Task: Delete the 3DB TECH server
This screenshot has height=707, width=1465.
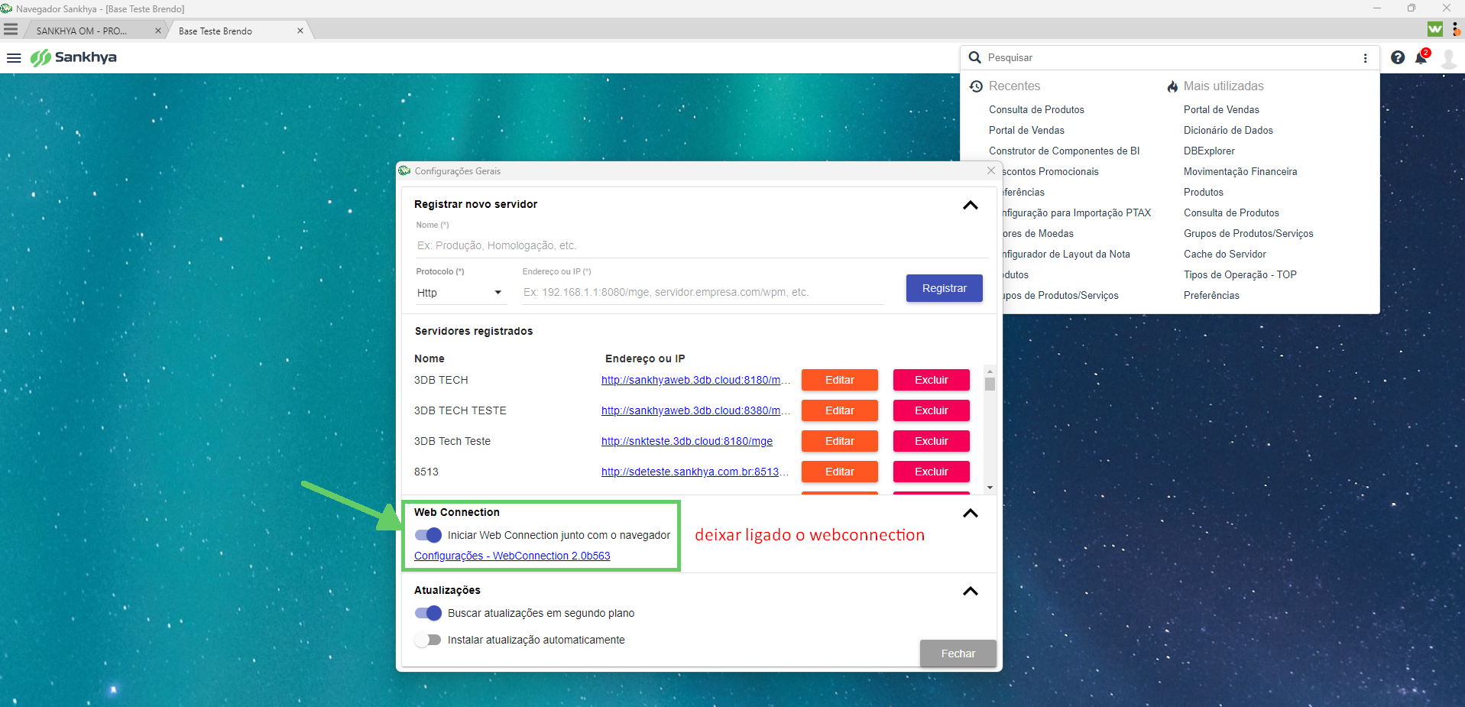Action: tap(931, 380)
